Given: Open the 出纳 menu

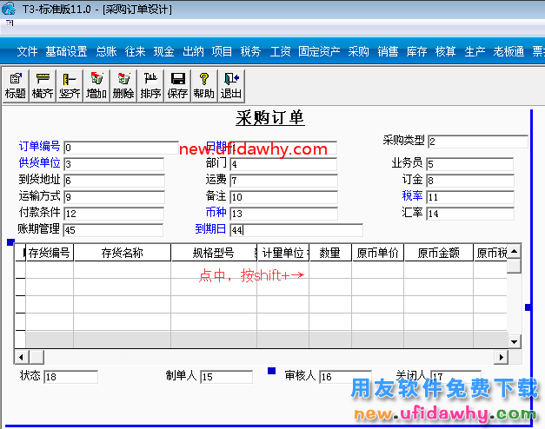Looking at the screenshot, I should click(x=193, y=51).
